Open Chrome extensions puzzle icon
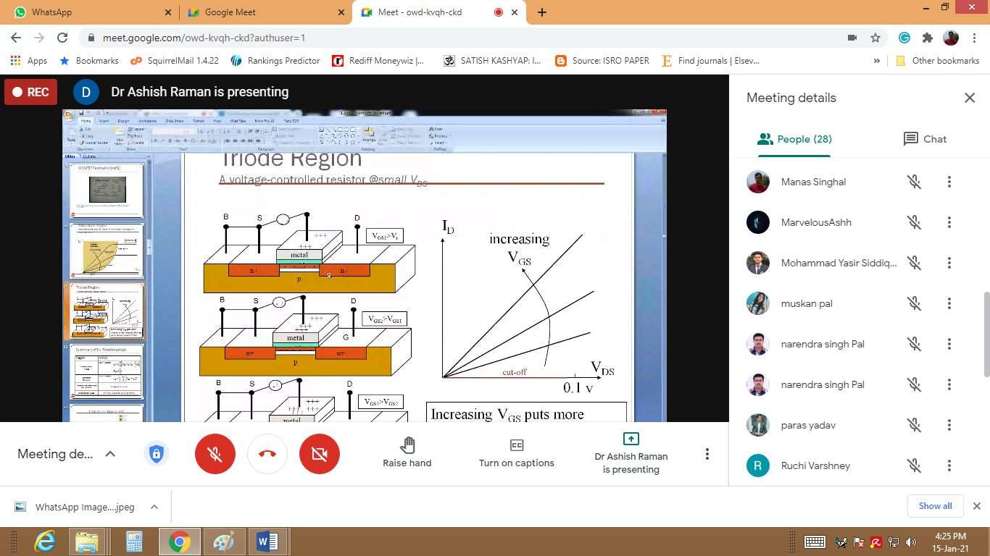Screen dimensions: 990x556 pos(927,38)
